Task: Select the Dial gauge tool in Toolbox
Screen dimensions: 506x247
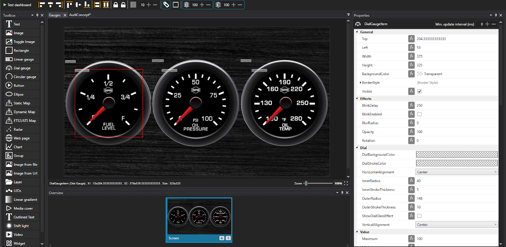Action: click(x=22, y=68)
